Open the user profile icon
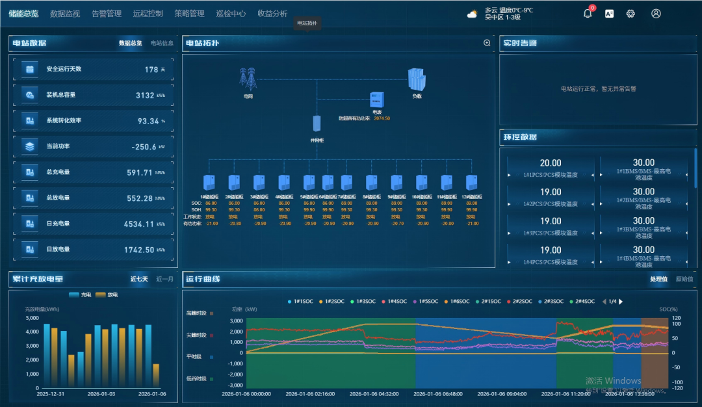This screenshot has width=702, height=407. coord(656,14)
